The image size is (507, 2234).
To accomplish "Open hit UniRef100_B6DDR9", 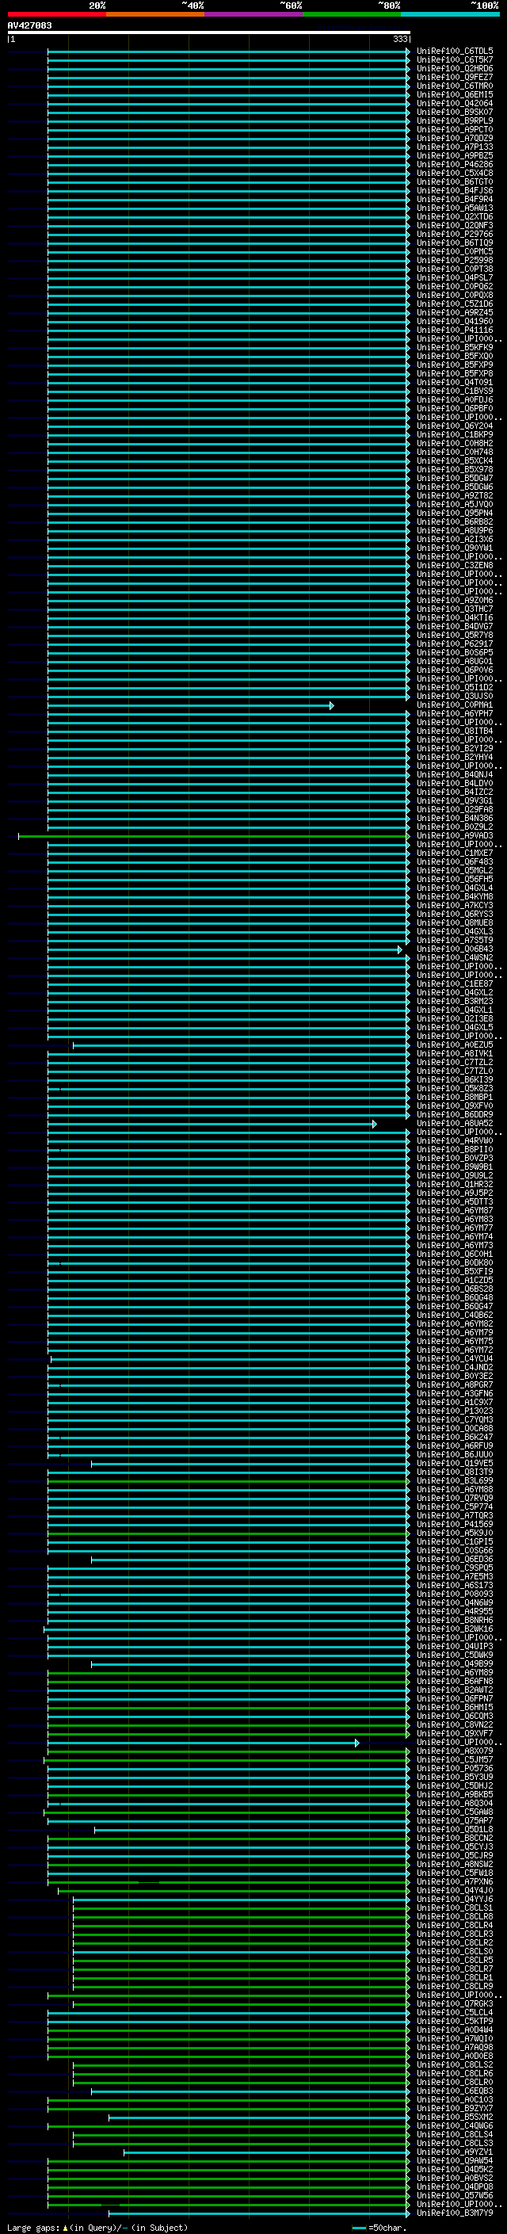I will (x=454, y=1115).
